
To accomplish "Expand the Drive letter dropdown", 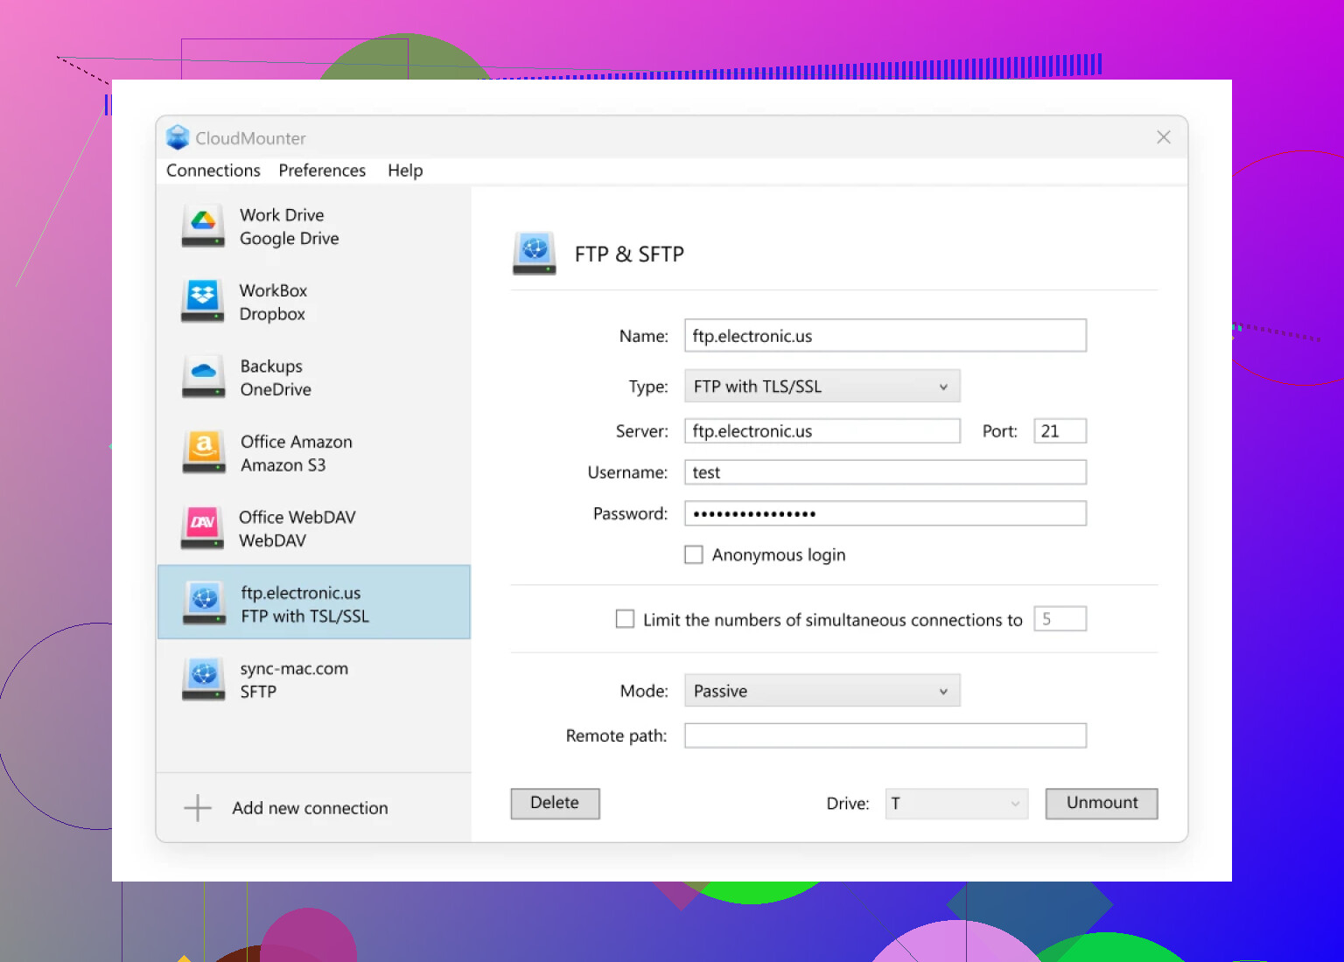I will (x=955, y=804).
